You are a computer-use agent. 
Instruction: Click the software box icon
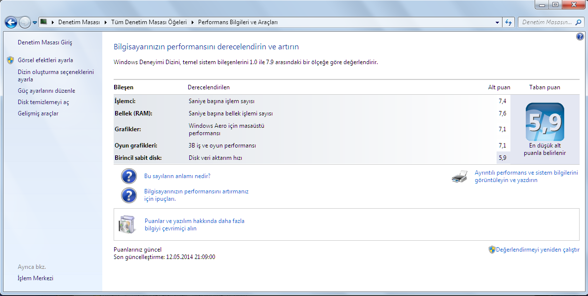coord(127,224)
